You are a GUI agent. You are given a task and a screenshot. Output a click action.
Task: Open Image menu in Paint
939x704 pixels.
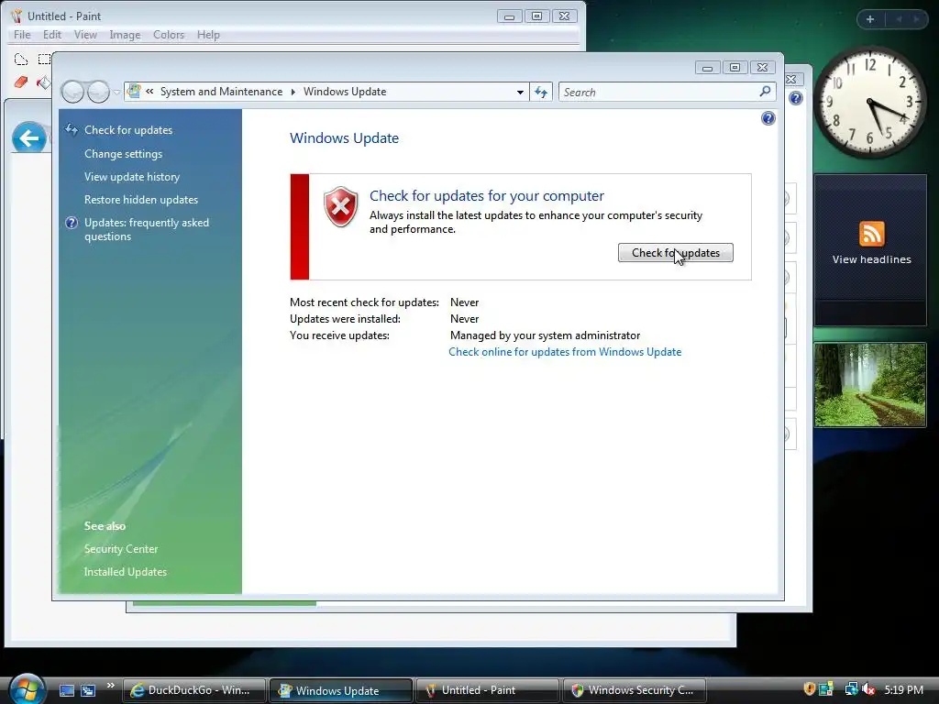[x=125, y=35]
